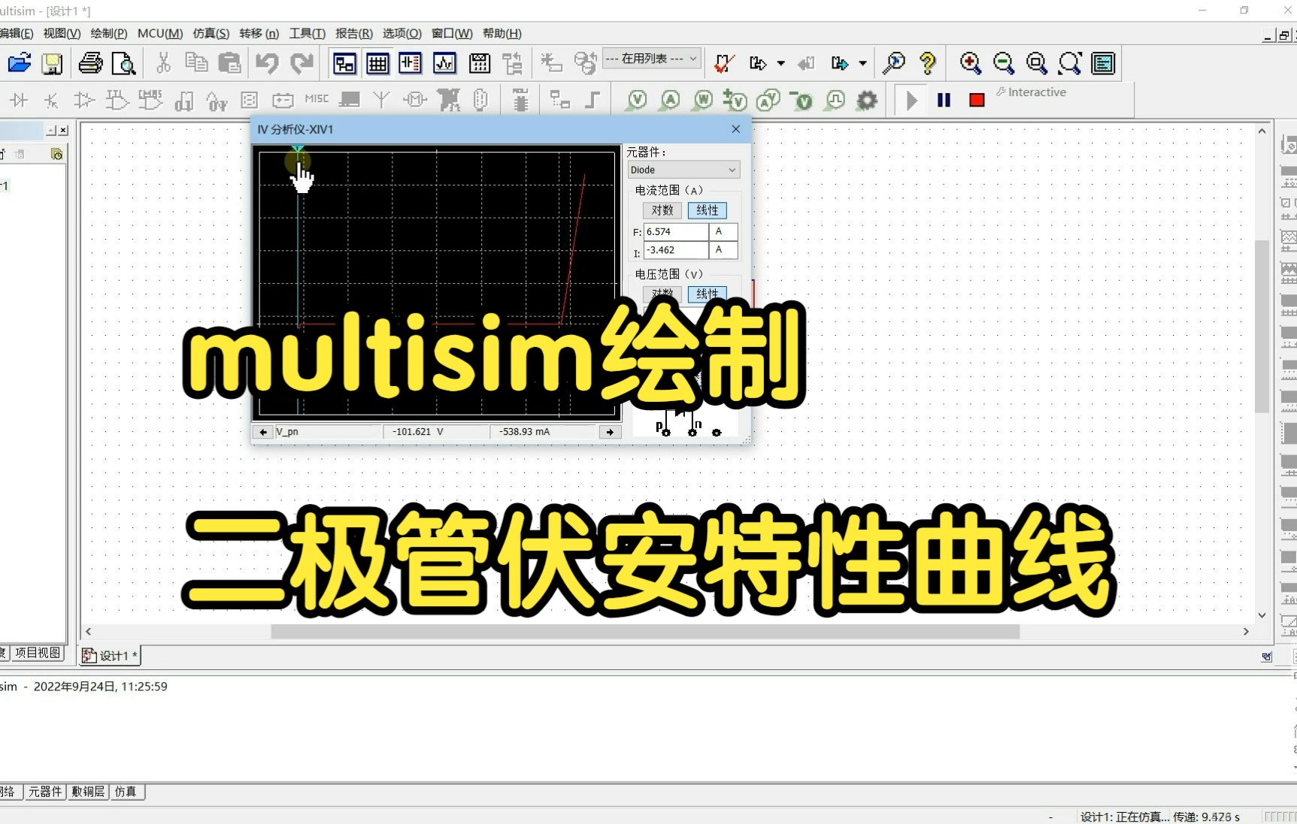This screenshot has height=824, width=1297.
Task: Print the design using the printer icon
Action: coord(91,63)
